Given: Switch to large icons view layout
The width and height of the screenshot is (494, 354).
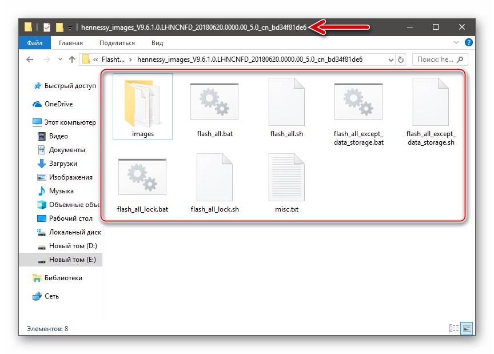Looking at the screenshot, I should click(x=467, y=328).
